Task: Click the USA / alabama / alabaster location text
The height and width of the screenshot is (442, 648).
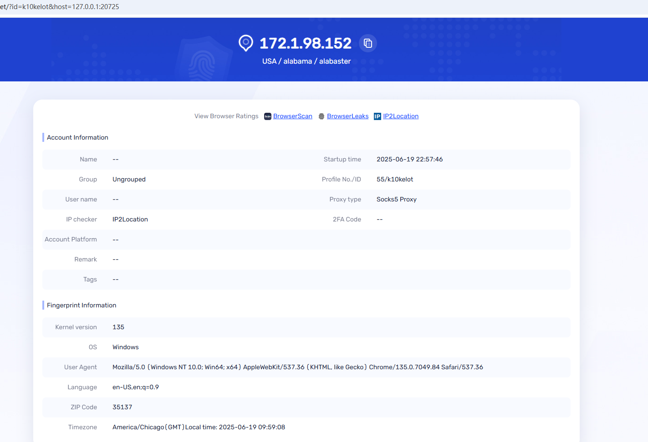Action: 306,61
